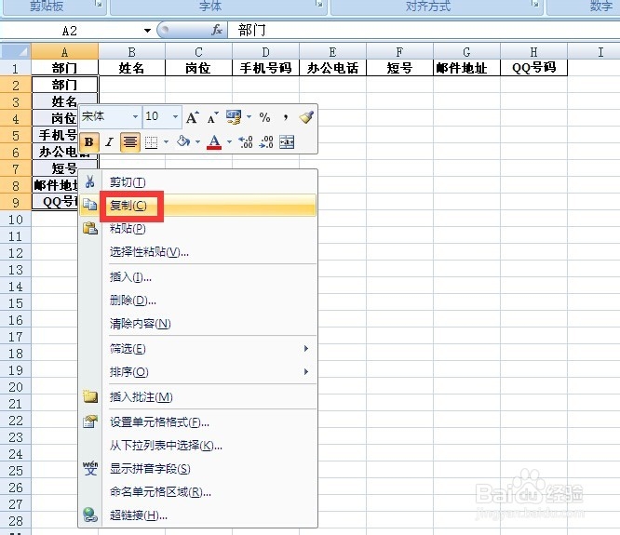620x535 pixels.
Task: Select row 1 header
Action: pos(16,68)
